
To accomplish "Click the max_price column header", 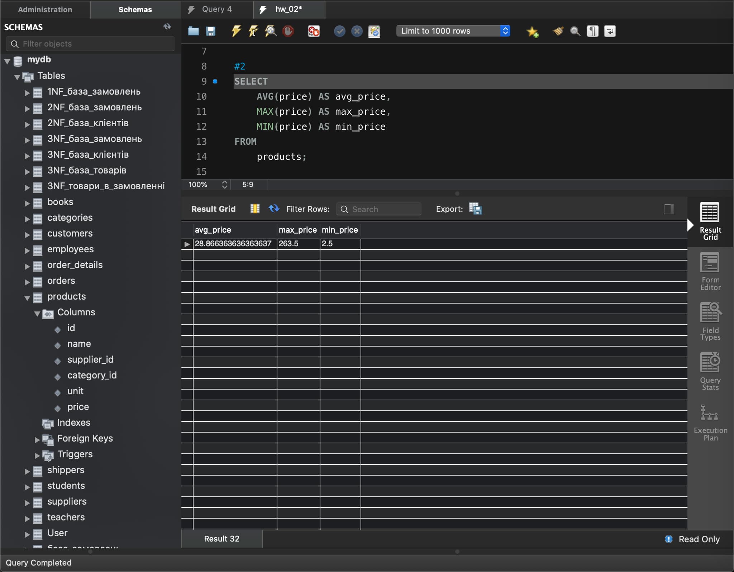I will (x=298, y=230).
